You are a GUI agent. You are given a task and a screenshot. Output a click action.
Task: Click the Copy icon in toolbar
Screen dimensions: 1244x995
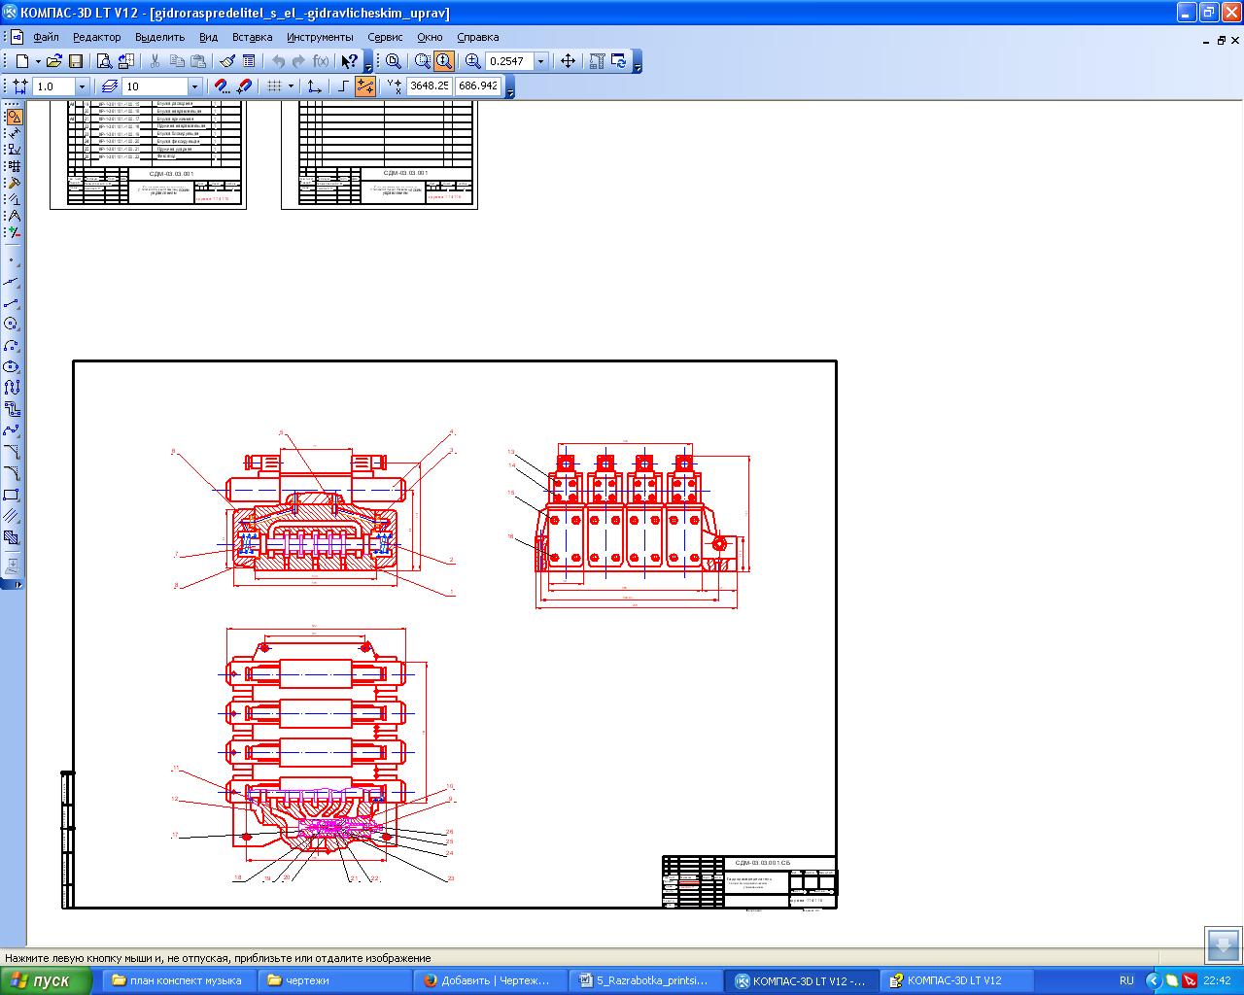177,61
